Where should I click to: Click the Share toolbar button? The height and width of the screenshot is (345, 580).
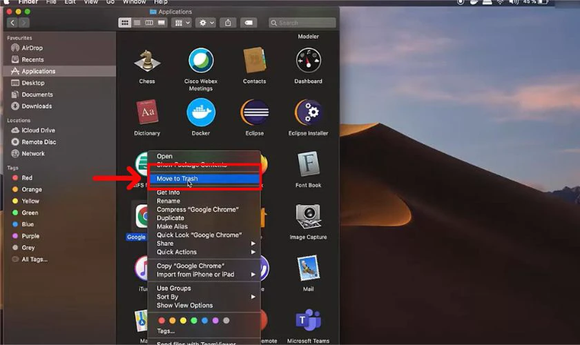[x=228, y=23]
